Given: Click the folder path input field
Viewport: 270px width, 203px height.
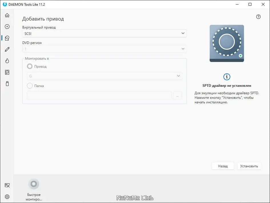Looking at the screenshot, I should point(99,95).
